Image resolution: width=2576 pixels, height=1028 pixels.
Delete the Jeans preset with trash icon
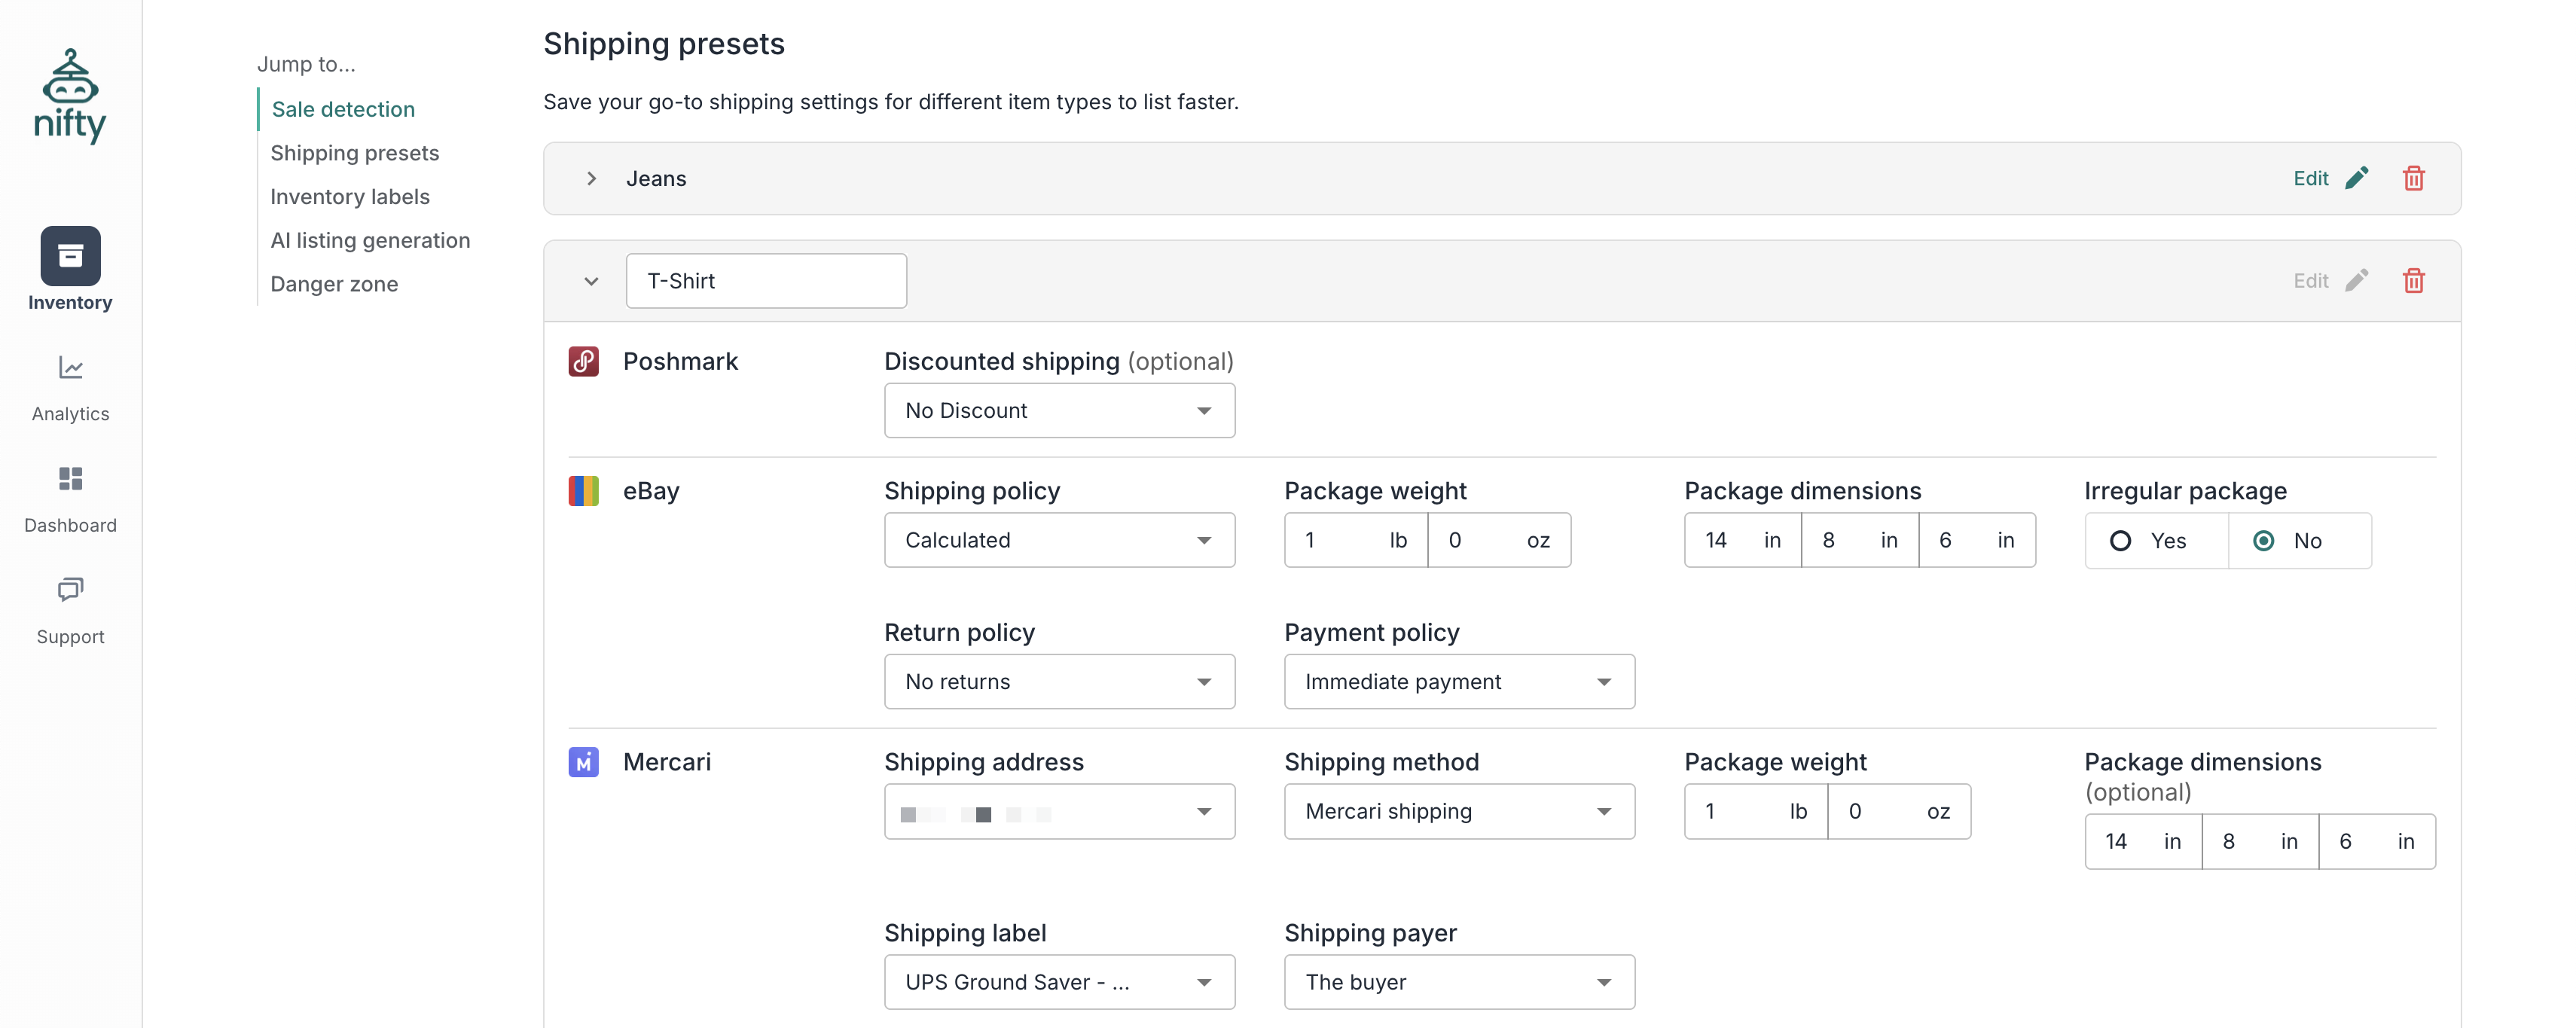click(2413, 178)
